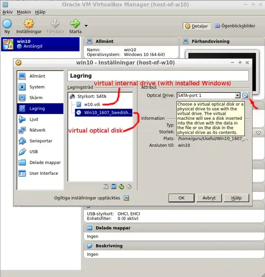Open Ljud settings category
This screenshot has height=277, width=265.
40,119
